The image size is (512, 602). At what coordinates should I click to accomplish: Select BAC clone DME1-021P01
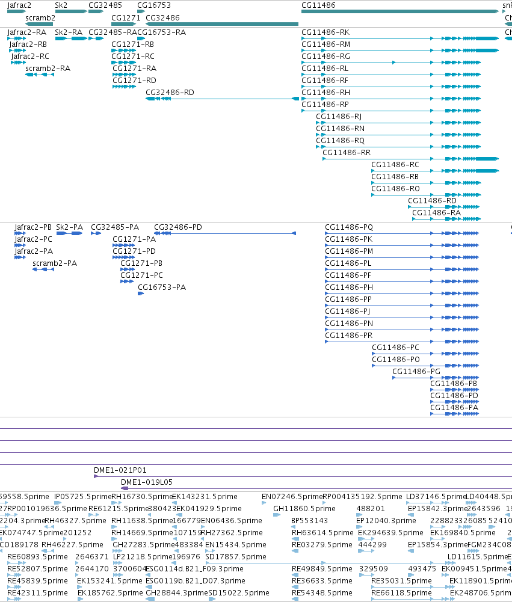pos(120,470)
